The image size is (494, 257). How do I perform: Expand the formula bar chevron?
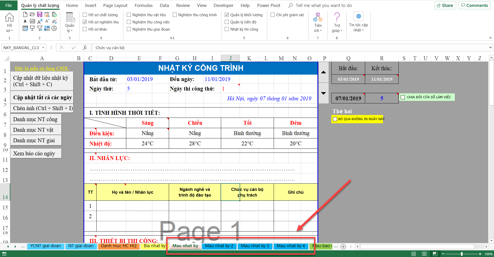pos(490,48)
